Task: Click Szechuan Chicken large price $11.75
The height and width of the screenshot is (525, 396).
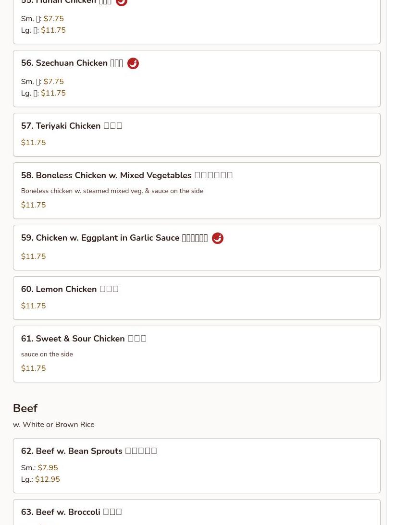Action: (x=53, y=93)
